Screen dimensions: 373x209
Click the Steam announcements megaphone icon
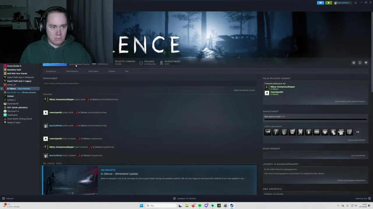[x=321, y=3]
